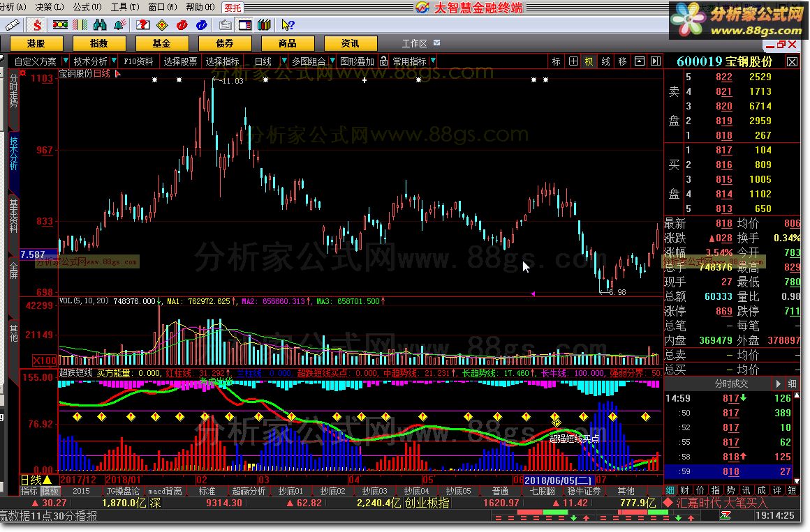Switch to the 势 trend mini tab
Viewport: 810px width, 532px height.
tap(730, 490)
